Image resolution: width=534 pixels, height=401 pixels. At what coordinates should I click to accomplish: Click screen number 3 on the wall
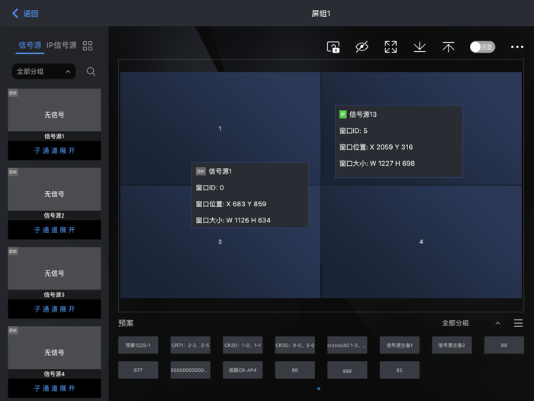click(x=220, y=241)
